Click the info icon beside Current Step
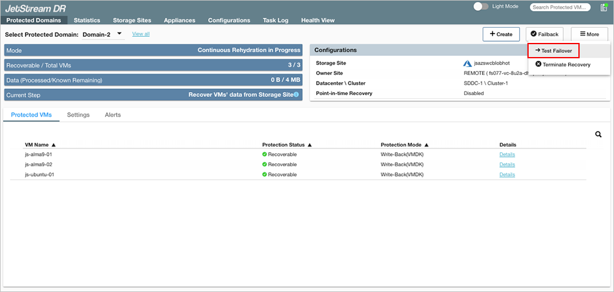The width and height of the screenshot is (614, 292). pyautogui.click(x=296, y=94)
